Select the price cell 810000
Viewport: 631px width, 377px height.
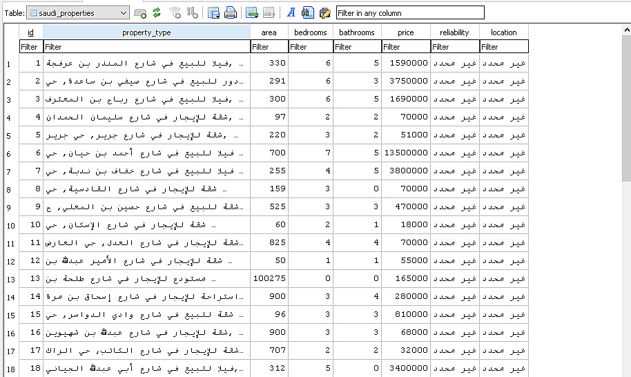(x=406, y=315)
